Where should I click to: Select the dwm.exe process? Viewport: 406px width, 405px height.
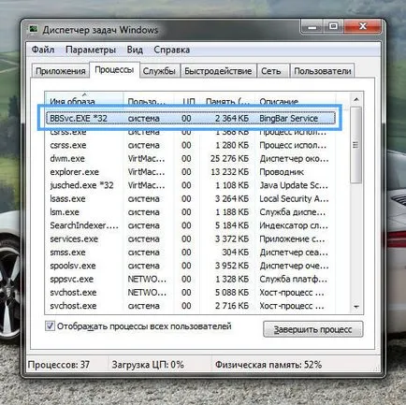click(191, 158)
